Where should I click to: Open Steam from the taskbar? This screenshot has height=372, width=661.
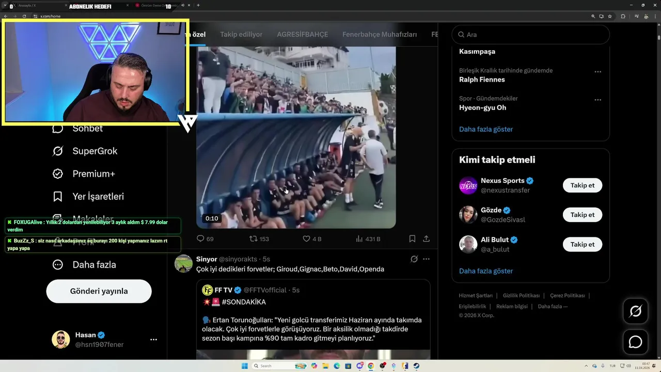click(416, 366)
